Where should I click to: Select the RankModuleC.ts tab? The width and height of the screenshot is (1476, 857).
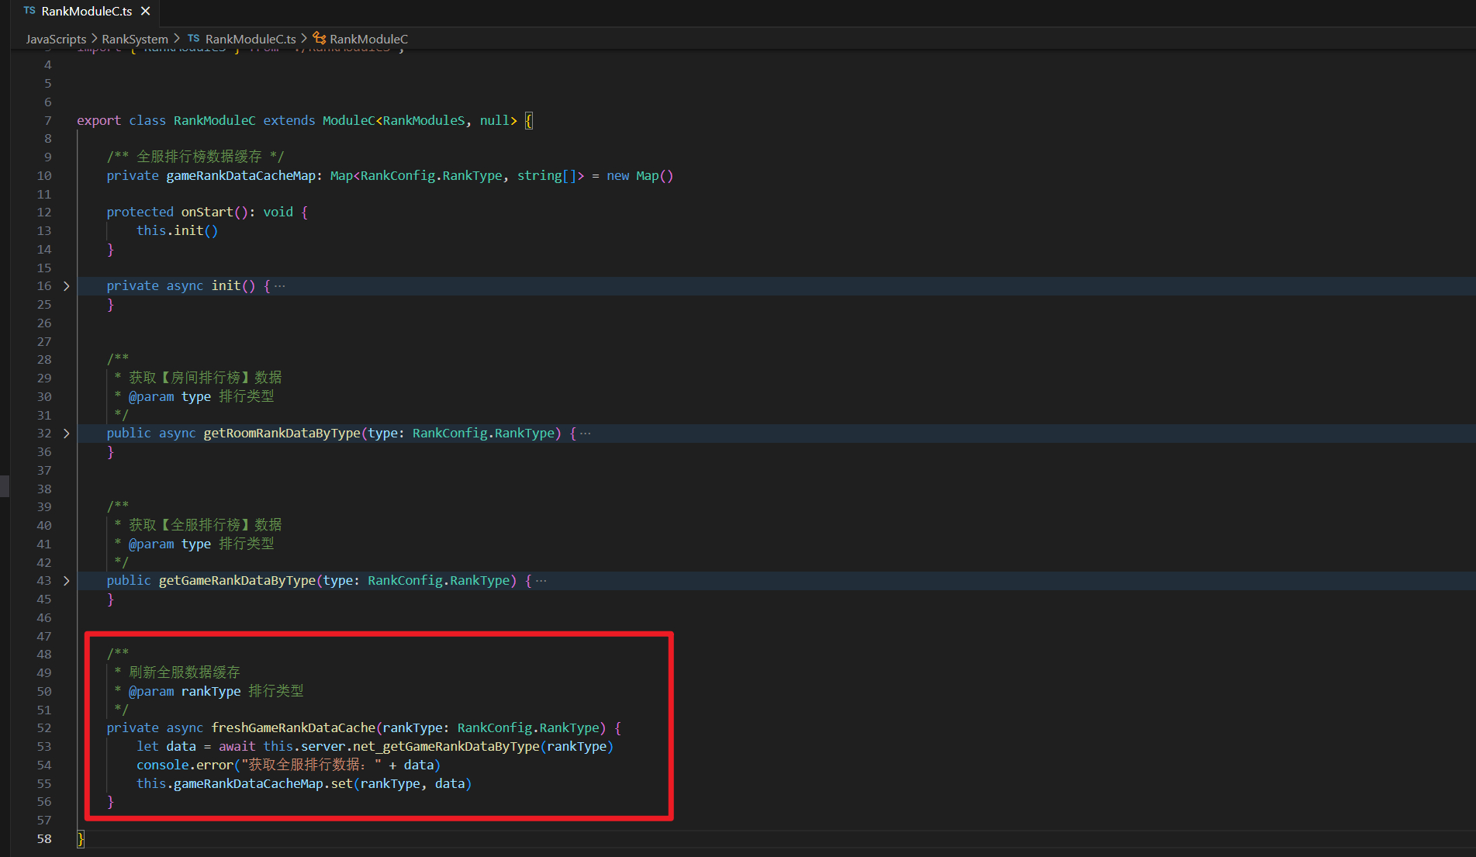pyautogui.click(x=86, y=11)
